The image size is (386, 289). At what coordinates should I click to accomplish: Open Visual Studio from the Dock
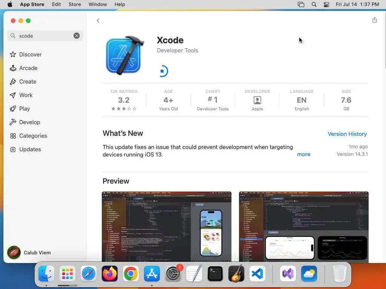click(x=288, y=273)
